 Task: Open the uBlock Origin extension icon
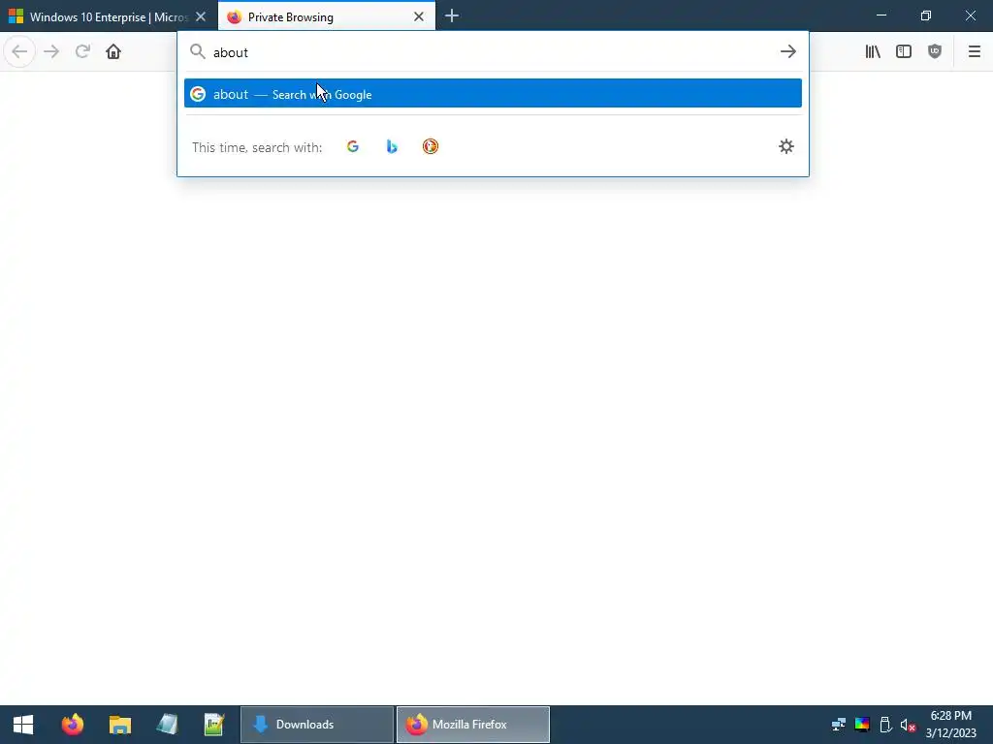[935, 51]
